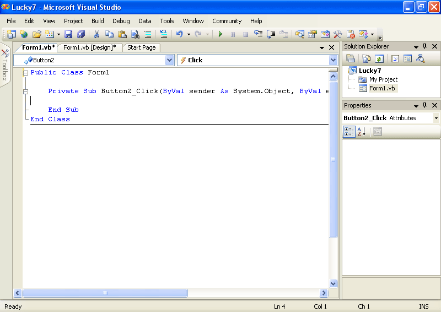Click Show All Files icon in Solution Explorer
The height and width of the screenshot is (312, 441).
[366, 58]
